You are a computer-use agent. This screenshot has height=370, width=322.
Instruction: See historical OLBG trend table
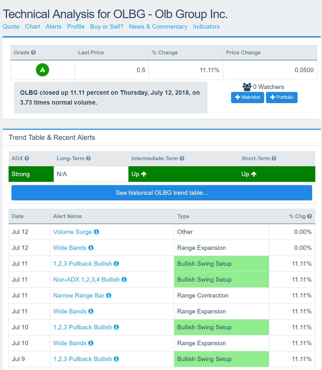point(161,193)
